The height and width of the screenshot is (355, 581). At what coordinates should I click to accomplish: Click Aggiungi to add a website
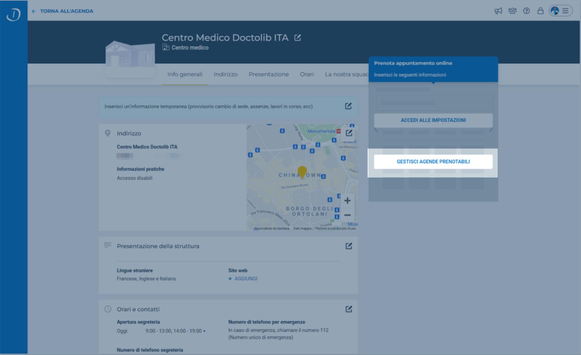(x=243, y=279)
